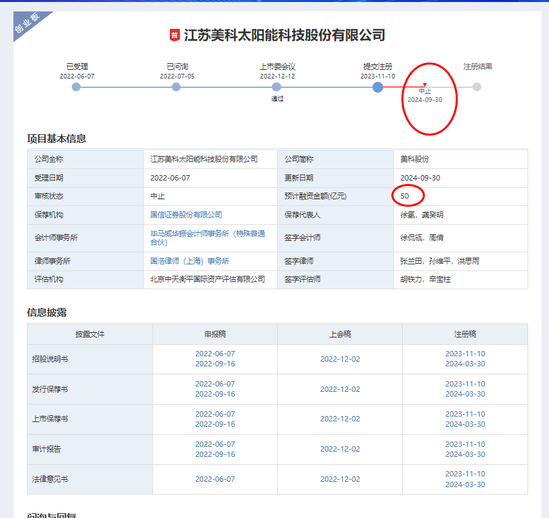The width and height of the screenshot is (549, 518).
Task: Open 招股说明书 上会稿 dated 2022-12-02
Action: tap(340, 359)
